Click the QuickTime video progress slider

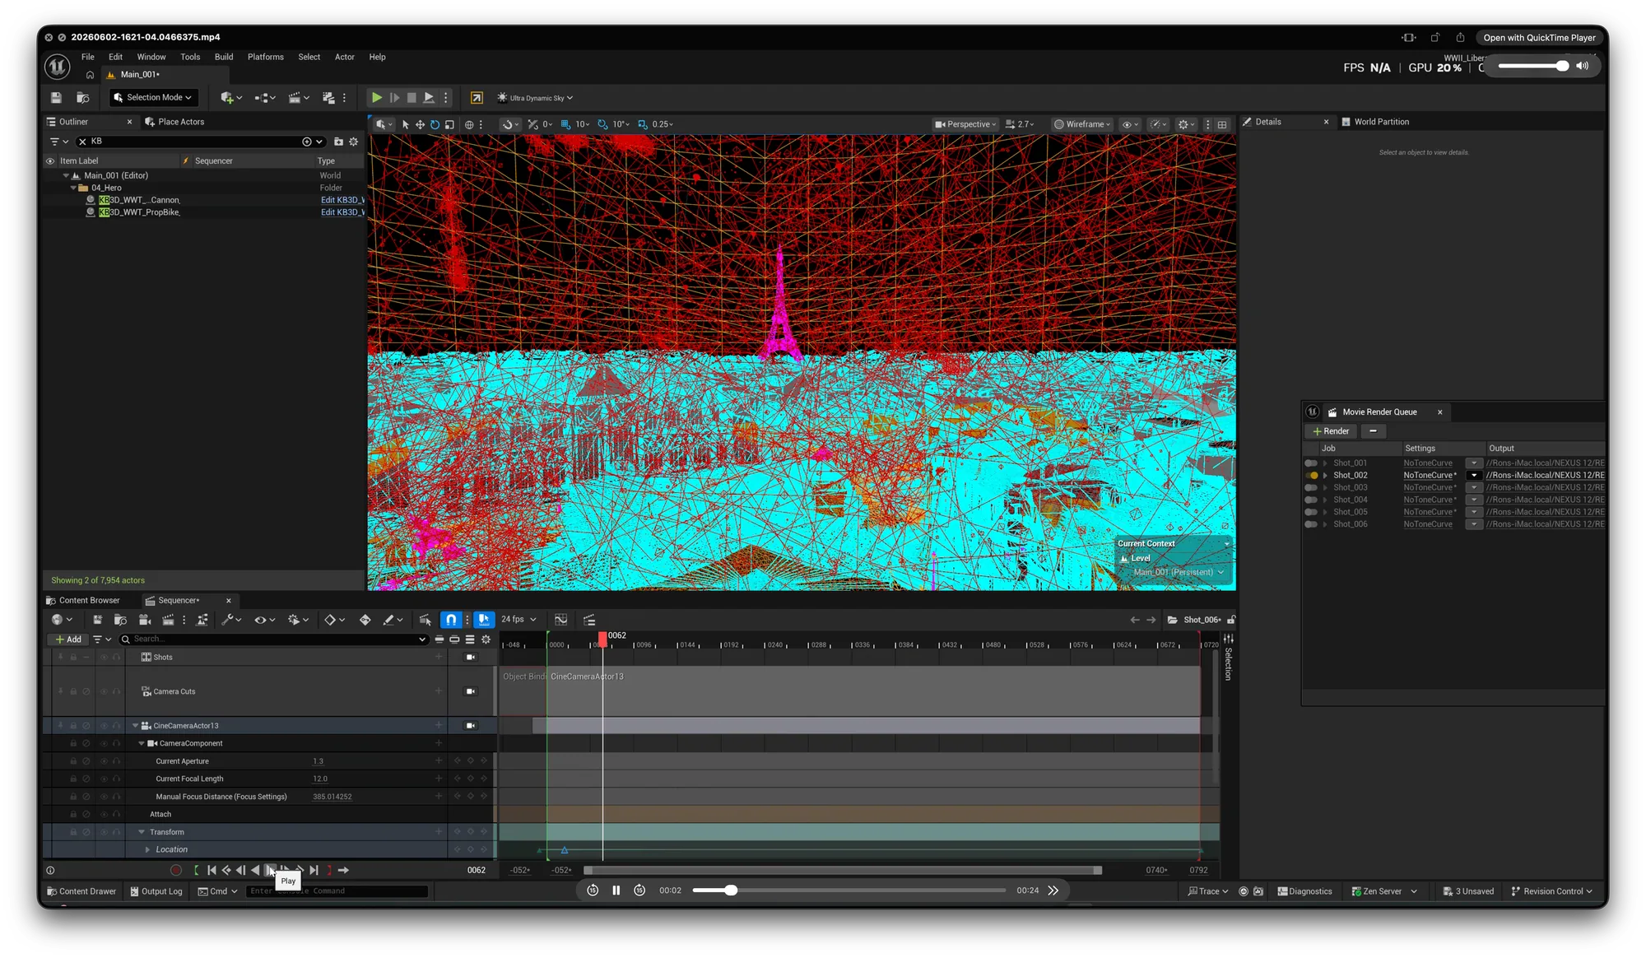coord(849,890)
